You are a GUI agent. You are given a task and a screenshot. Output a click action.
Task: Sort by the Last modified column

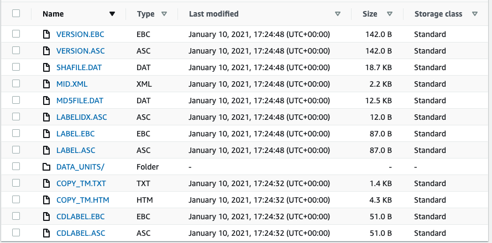tap(338, 14)
